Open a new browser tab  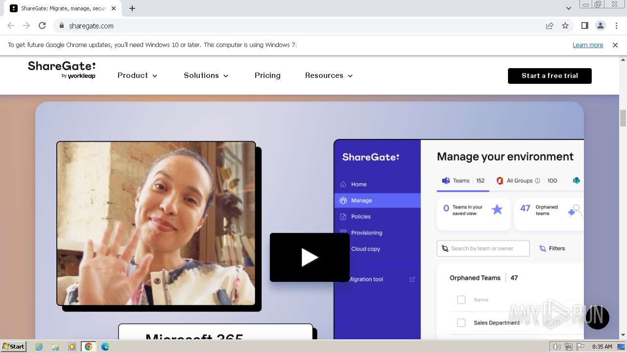click(x=132, y=8)
